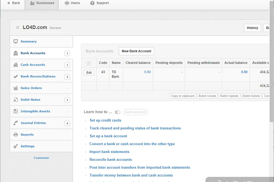Screen dimensions: 274x182
Task: Click the Intangible Assets icon
Action: click(x=15, y=111)
